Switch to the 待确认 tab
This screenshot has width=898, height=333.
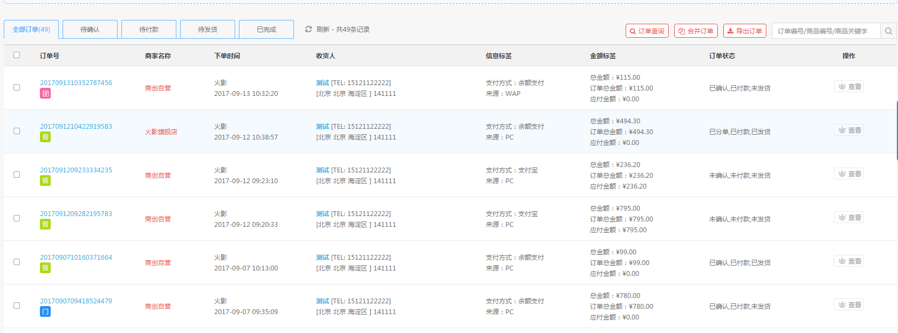click(x=90, y=30)
